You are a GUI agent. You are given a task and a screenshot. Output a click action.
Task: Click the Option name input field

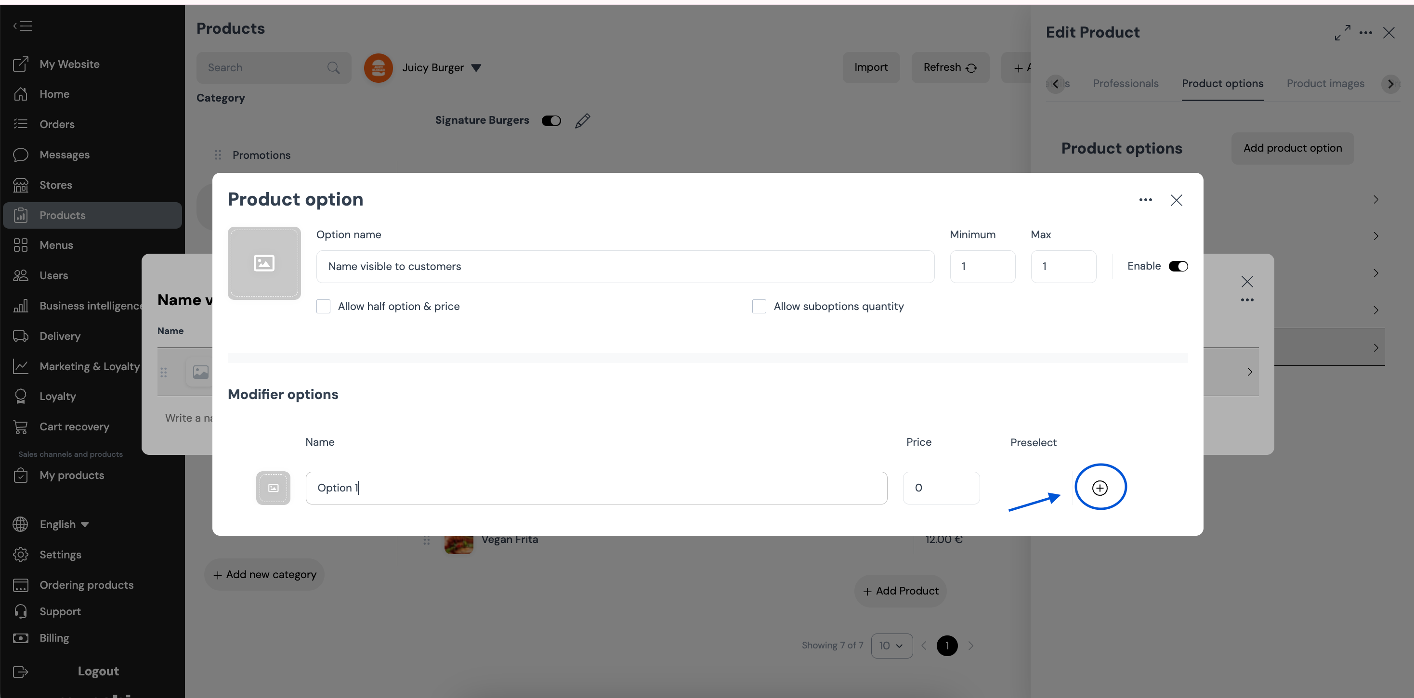tap(625, 267)
